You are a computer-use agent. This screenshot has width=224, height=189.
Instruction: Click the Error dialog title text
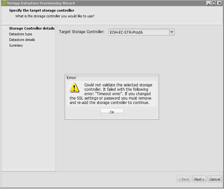point(71,78)
